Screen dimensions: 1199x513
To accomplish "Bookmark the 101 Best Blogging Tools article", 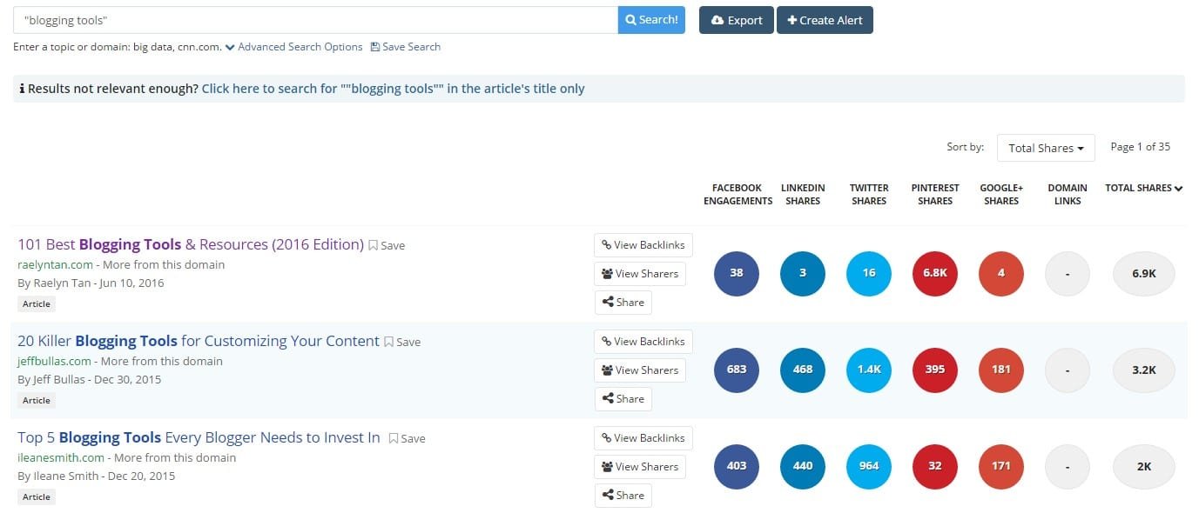I will (x=387, y=246).
